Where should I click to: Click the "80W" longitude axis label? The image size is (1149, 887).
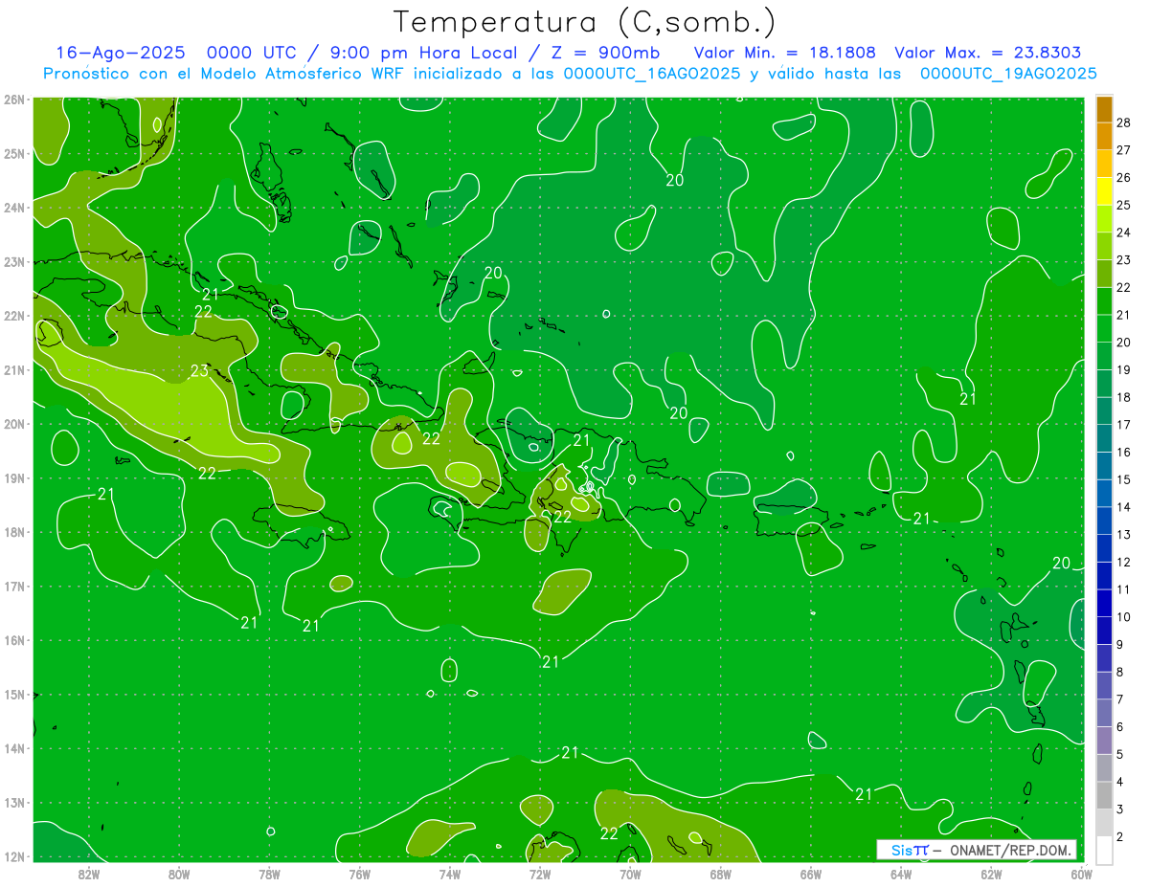(179, 874)
